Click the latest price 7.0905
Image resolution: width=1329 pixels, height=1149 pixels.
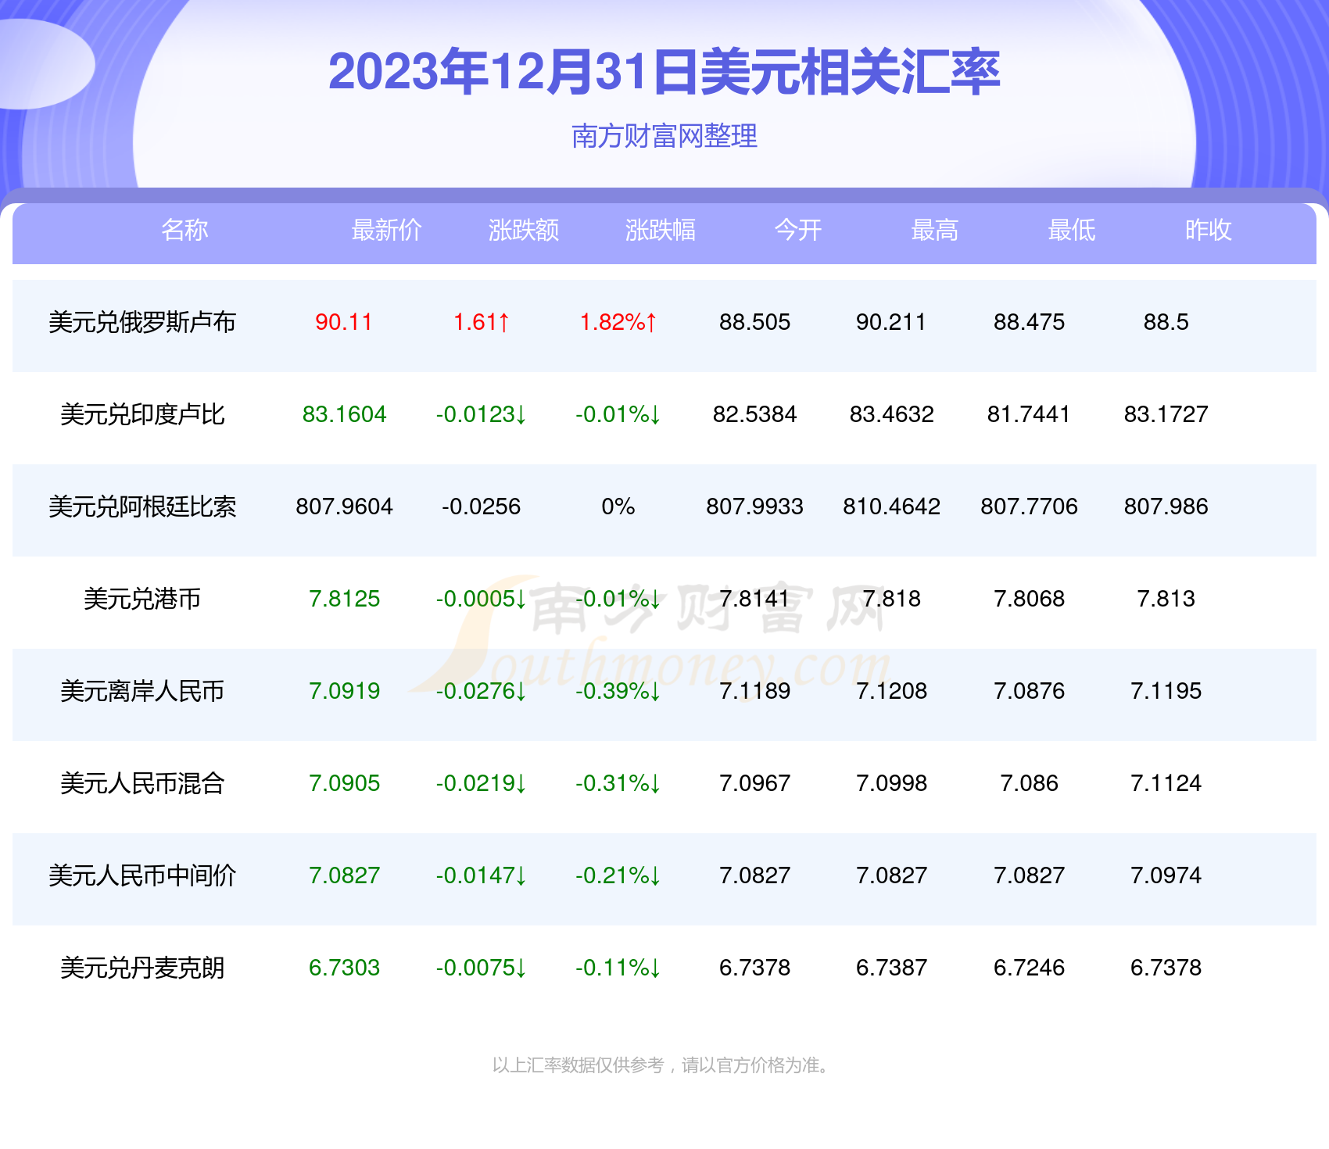tap(345, 783)
